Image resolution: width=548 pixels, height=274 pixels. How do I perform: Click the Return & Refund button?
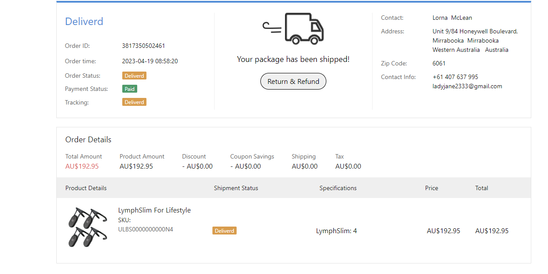click(293, 82)
